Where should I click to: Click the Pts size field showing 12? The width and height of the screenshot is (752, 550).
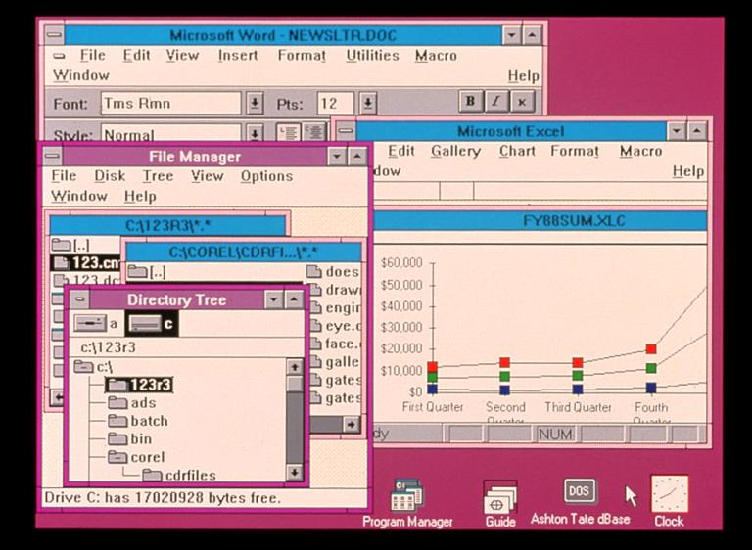(x=336, y=103)
